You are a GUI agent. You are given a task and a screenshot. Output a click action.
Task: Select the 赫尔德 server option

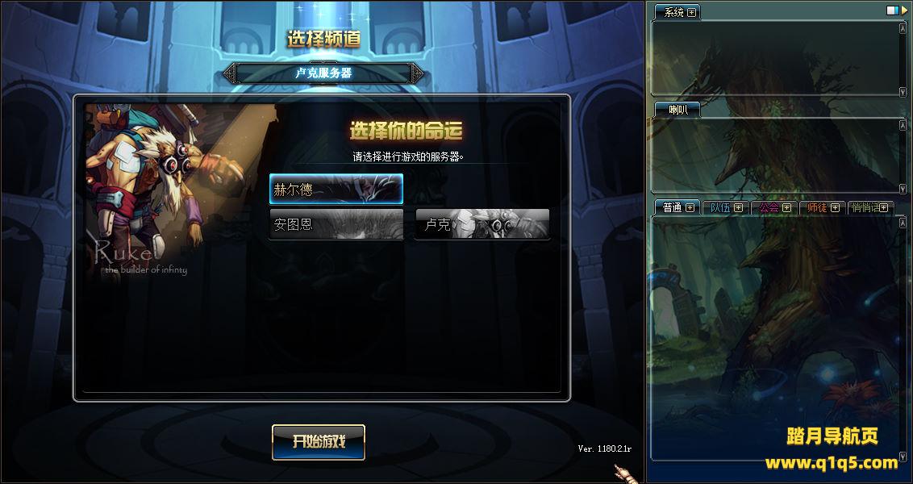click(336, 190)
